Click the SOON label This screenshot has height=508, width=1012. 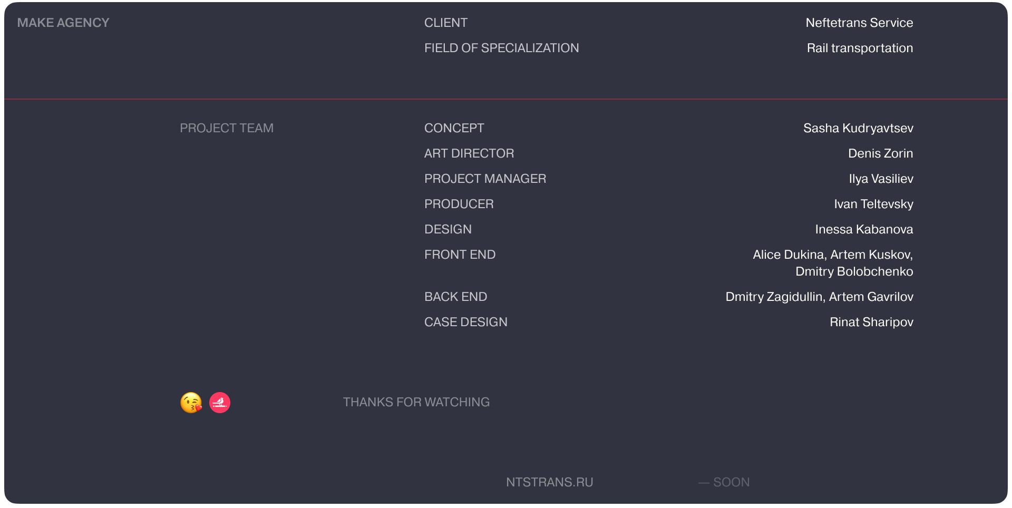pos(731,482)
